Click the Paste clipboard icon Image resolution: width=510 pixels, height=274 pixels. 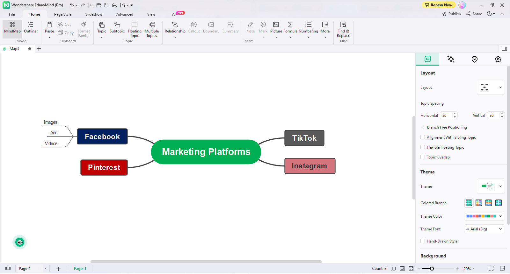[x=49, y=25]
